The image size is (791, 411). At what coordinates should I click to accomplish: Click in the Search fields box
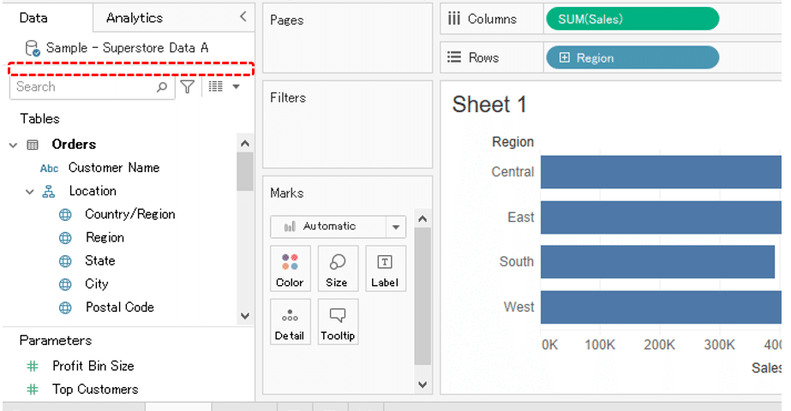[84, 86]
